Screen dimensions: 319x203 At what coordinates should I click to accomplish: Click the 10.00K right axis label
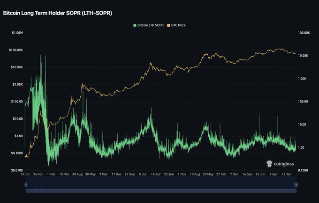point(303,56)
